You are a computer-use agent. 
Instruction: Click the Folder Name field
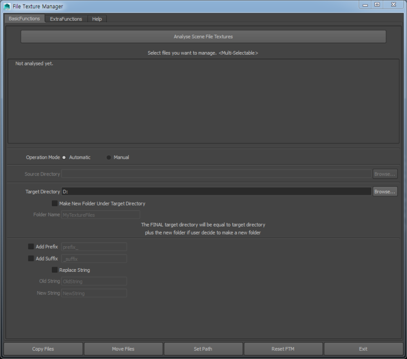101,215
